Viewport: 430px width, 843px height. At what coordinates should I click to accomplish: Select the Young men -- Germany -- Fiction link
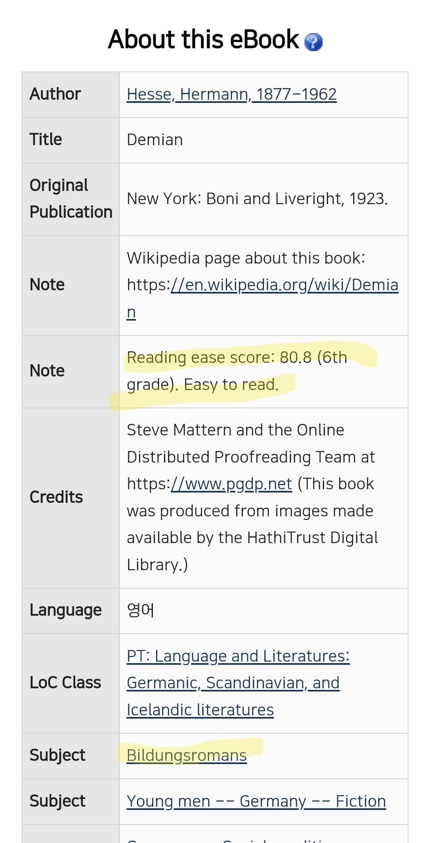coord(256,801)
